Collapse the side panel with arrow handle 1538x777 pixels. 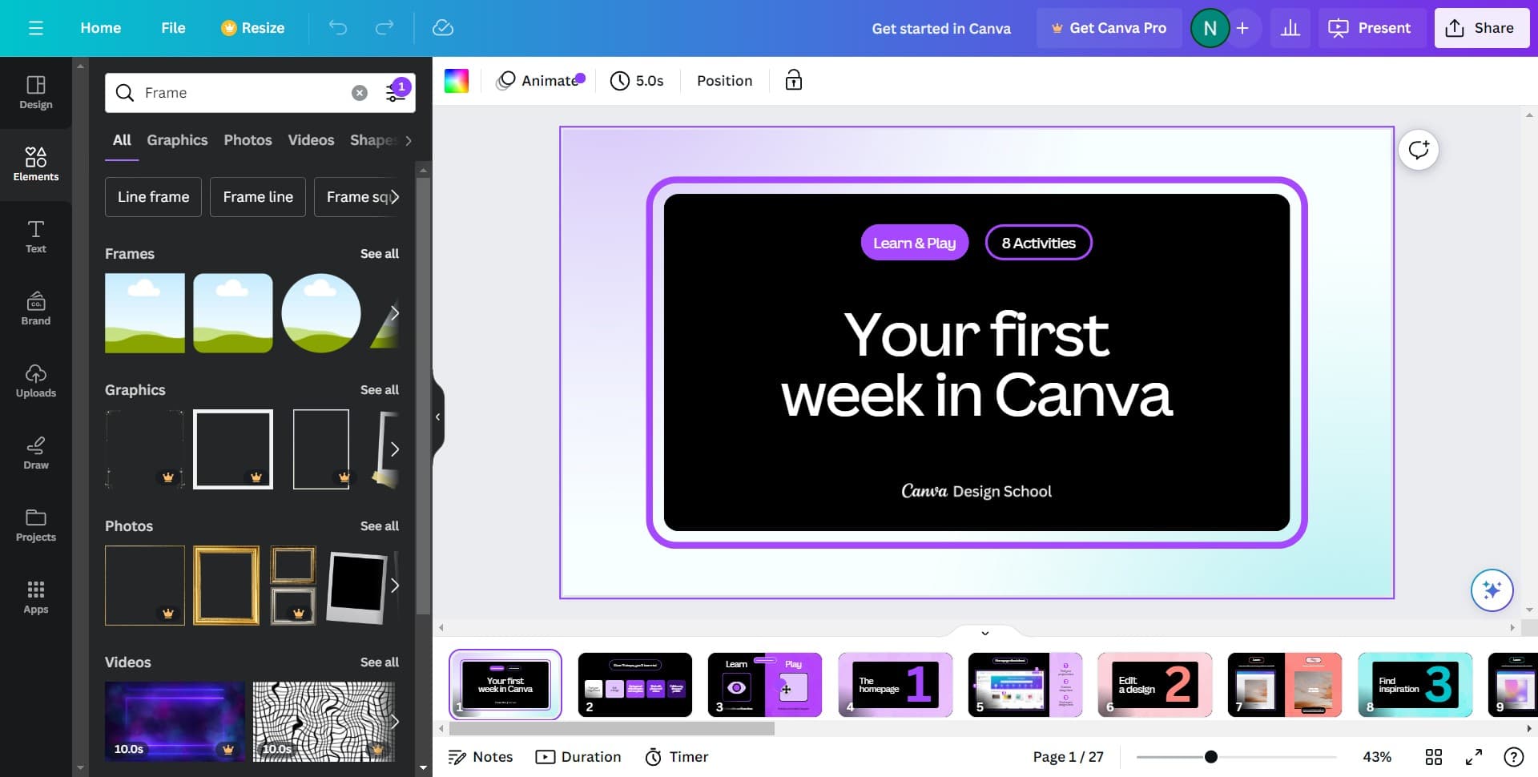(x=437, y=417)
